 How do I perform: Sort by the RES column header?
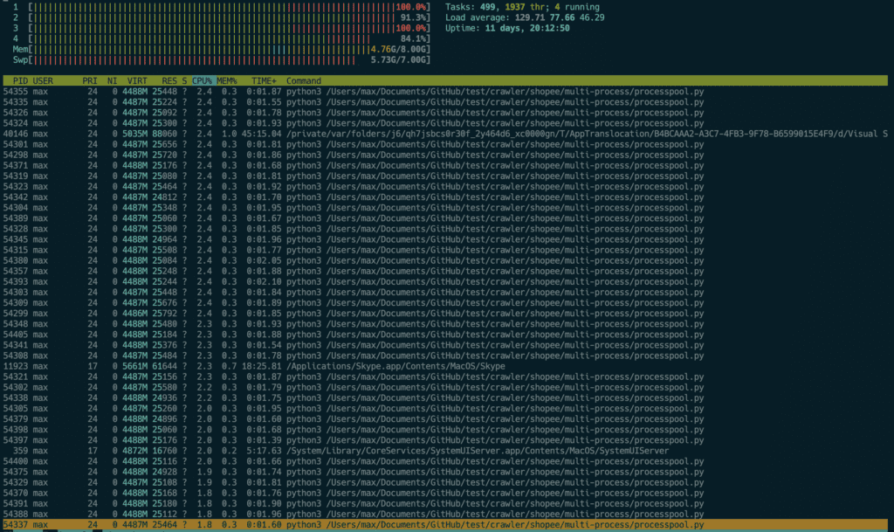(169, 81)
